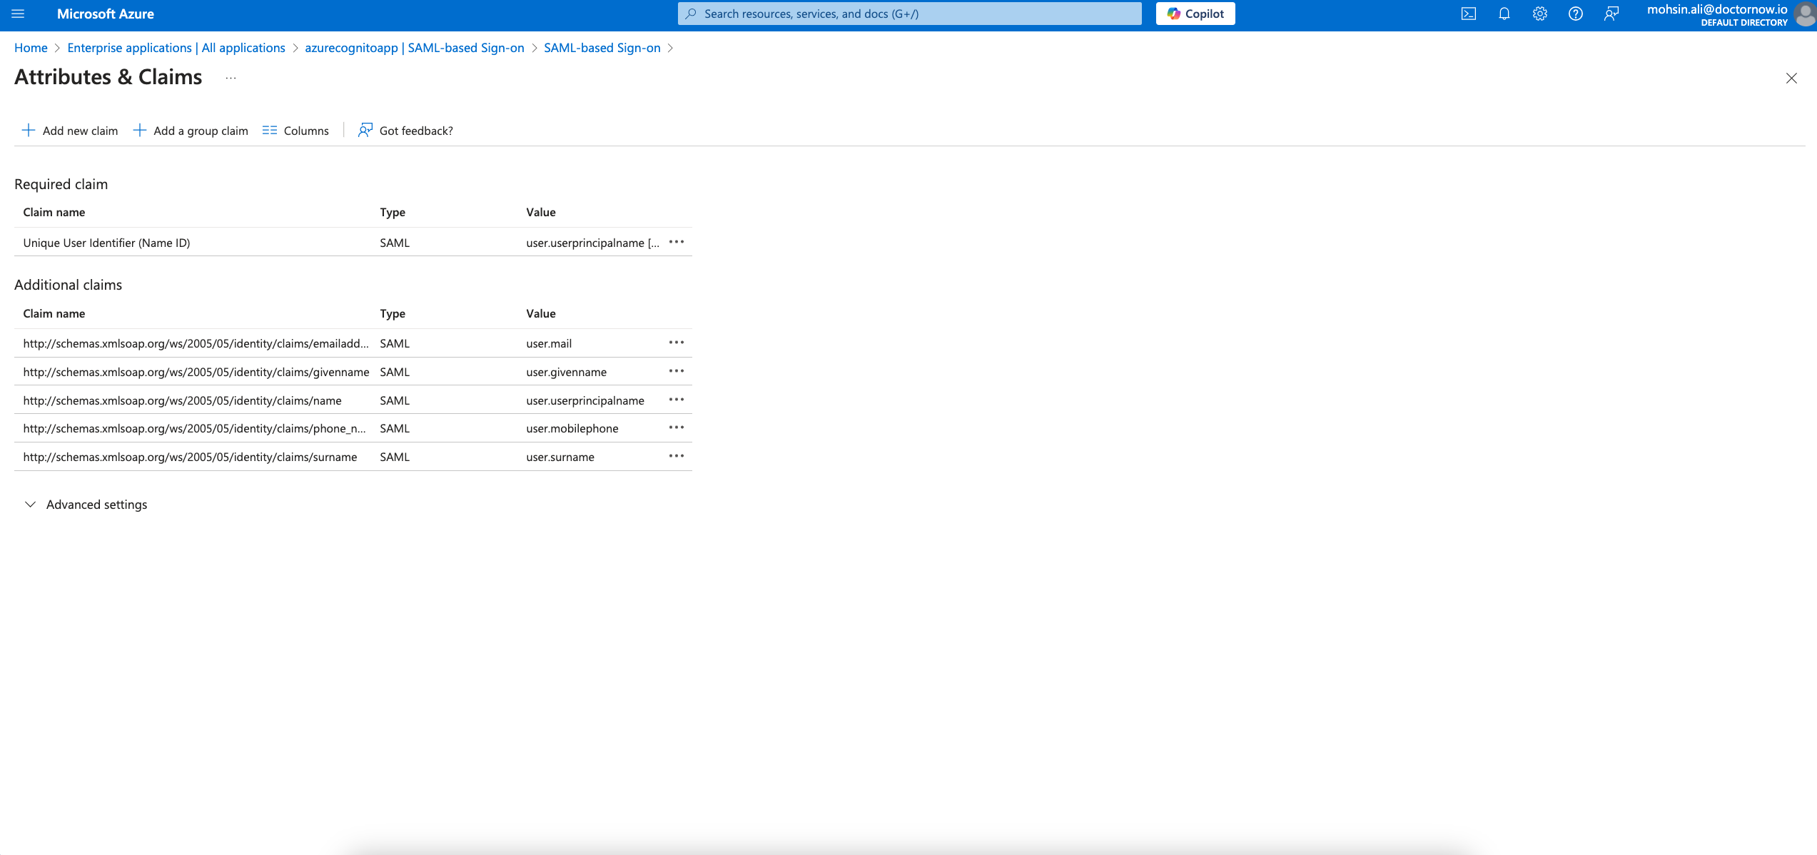Screen dimensions: 1817x855
Task: Open the portal hamburger menu
Action: click(18, 14)
